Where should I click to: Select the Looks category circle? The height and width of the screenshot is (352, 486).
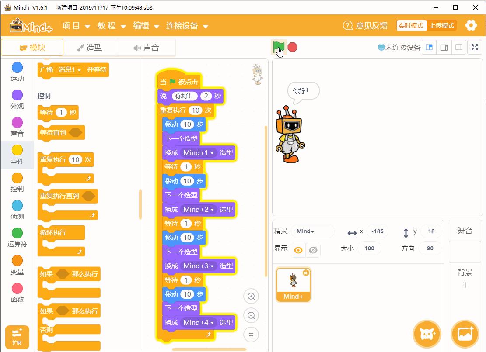pos(17,95)
